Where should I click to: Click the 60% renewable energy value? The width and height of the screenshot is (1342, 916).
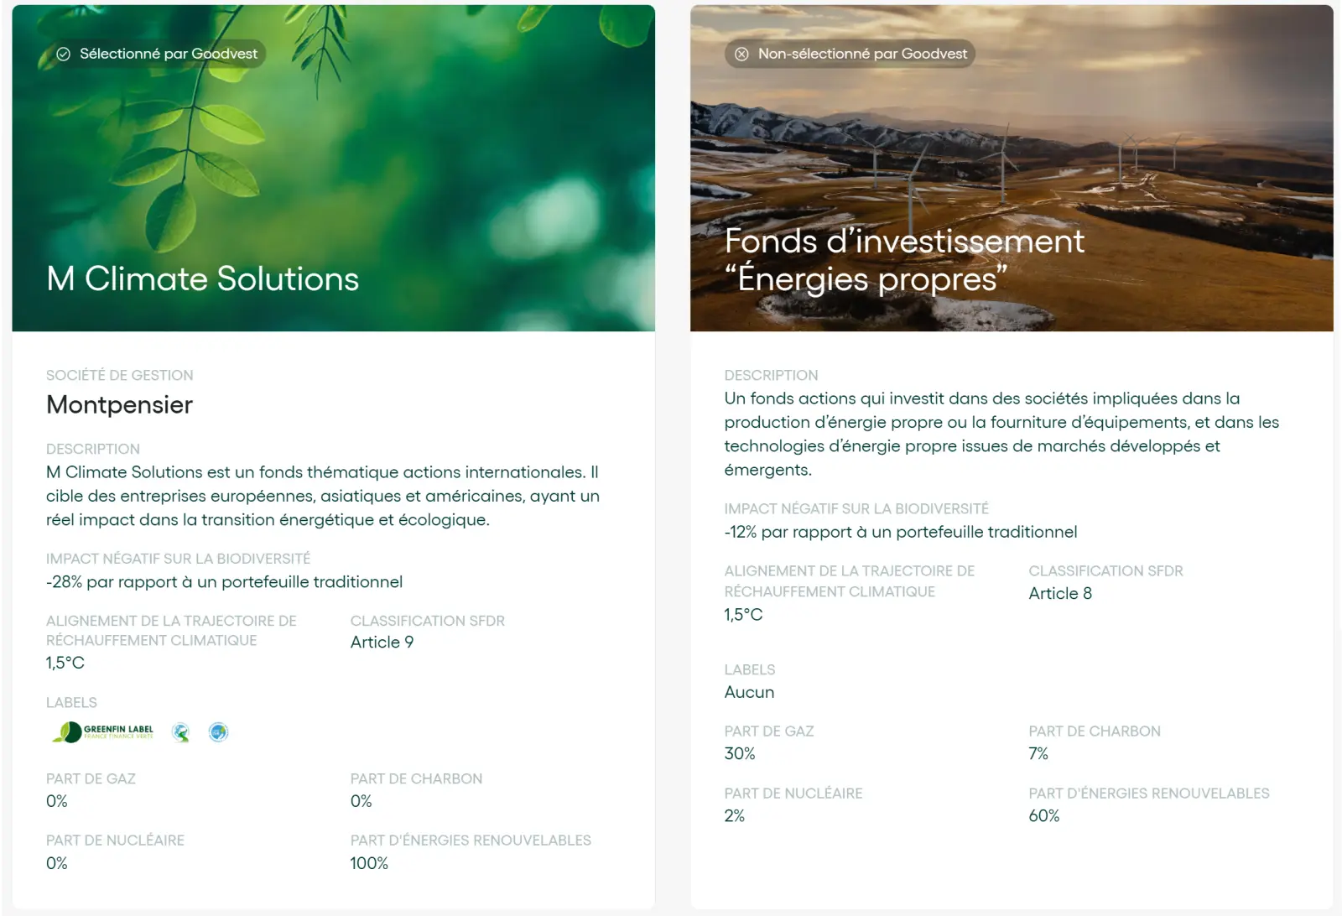click(1044, 815)
